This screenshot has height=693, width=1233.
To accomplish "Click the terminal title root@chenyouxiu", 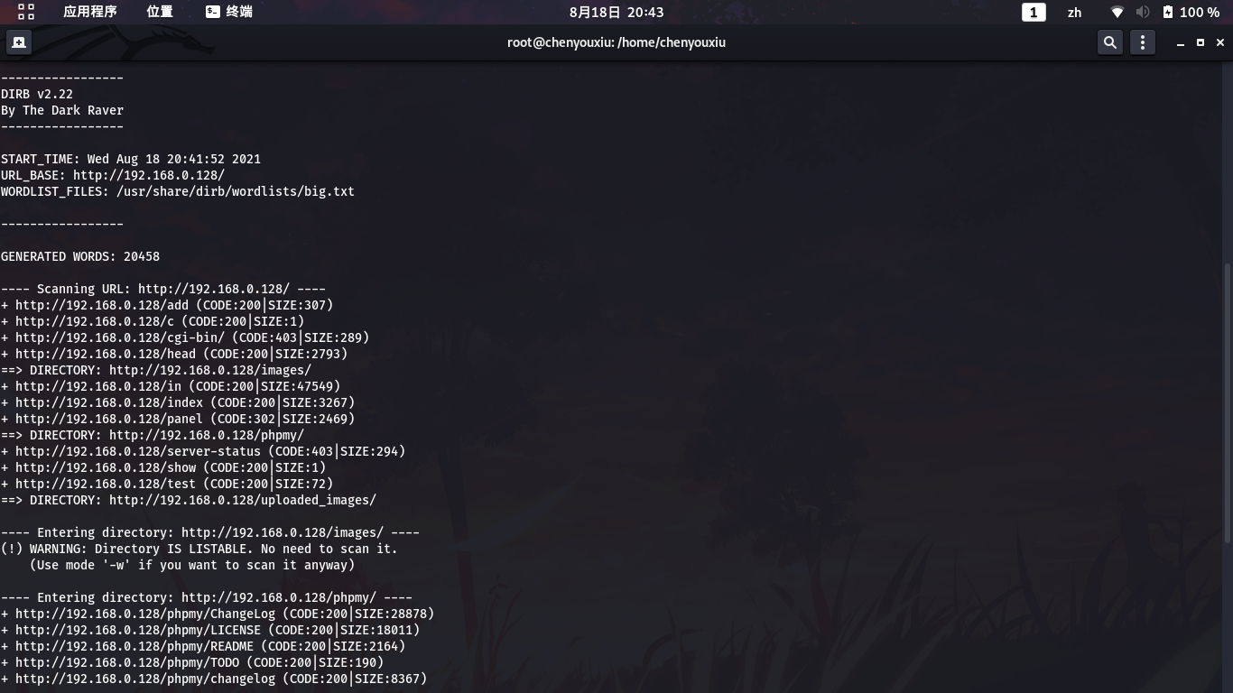I will (616, 42).
